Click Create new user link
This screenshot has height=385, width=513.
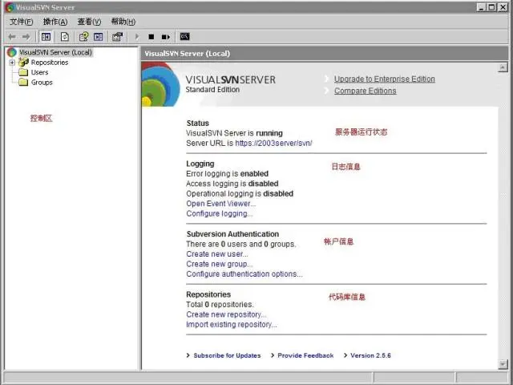217,254
